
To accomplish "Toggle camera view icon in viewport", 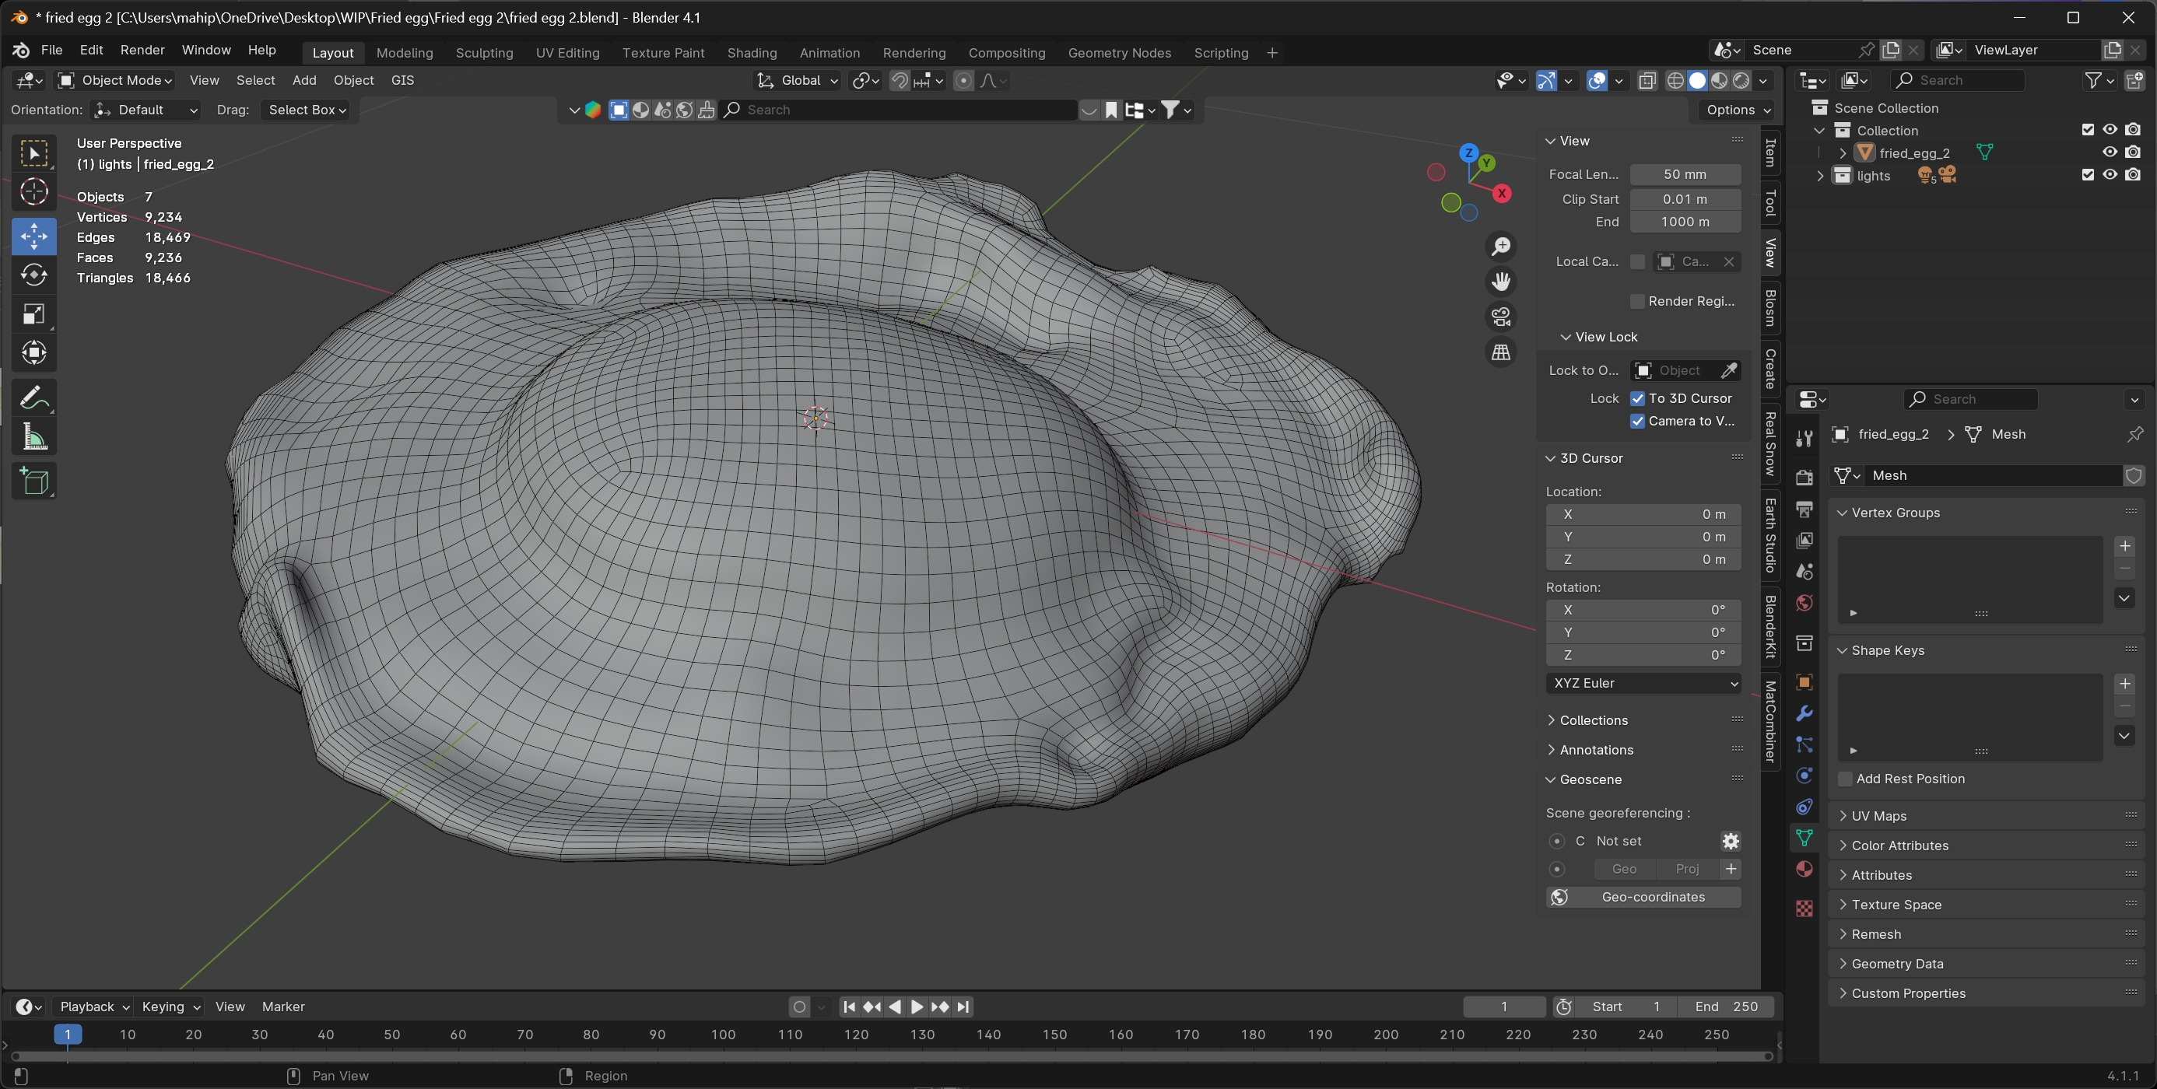I will [x=1500, y=317].
